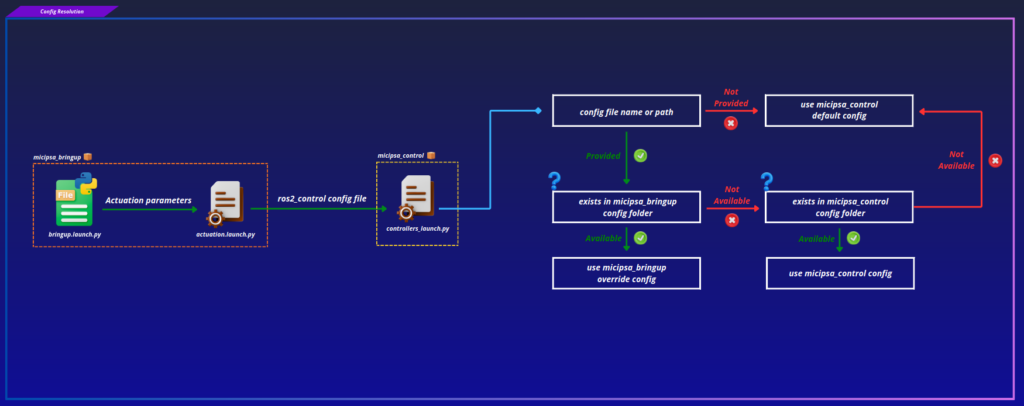Click the bringup.launch.py Python file icon

(x=76, y=199)
